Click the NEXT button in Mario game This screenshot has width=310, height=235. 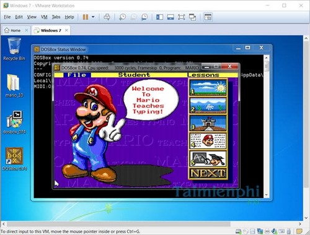coord(208,174)
